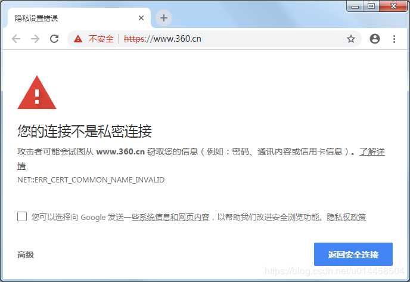This screenshot has height=282, width=410.
Task: Go forward with the forward arrow
Action: coord(35,39)
